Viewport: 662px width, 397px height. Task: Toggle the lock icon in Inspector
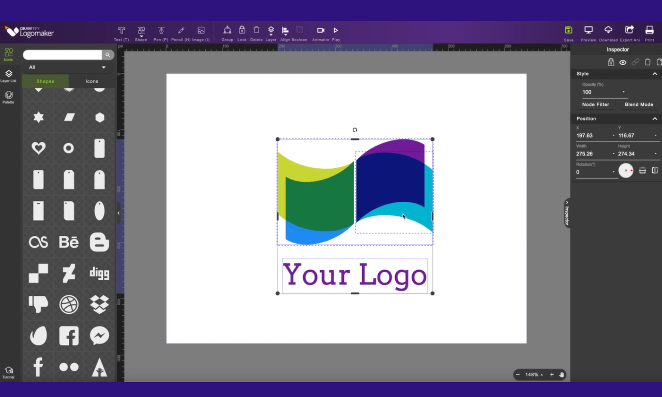pos(611,62)
